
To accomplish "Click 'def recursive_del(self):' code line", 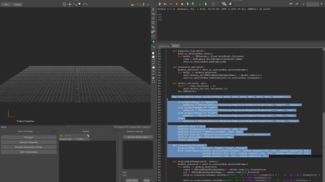I will [188, 67].
